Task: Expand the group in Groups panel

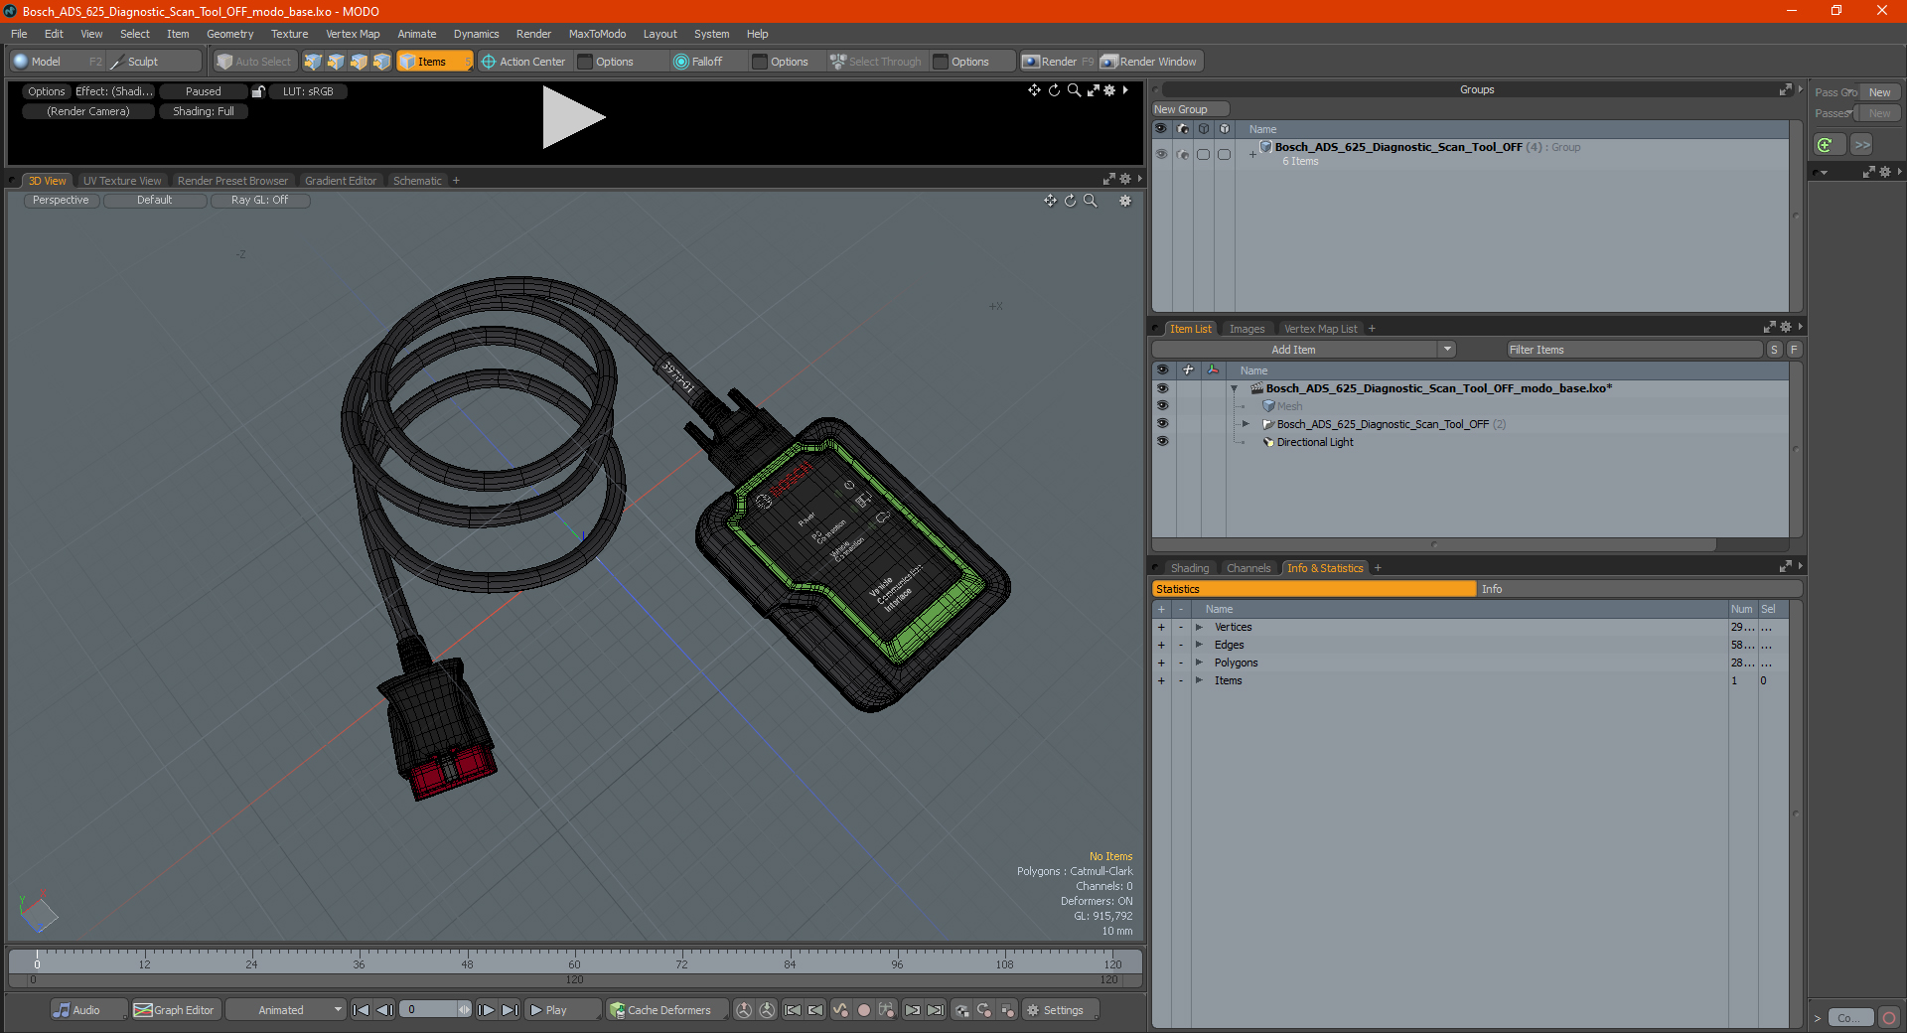Action: [x=1252, y=154]
